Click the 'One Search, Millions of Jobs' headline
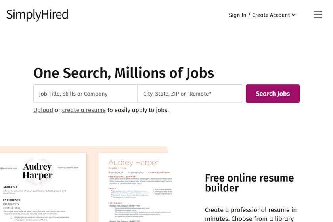 coord(124,73)
